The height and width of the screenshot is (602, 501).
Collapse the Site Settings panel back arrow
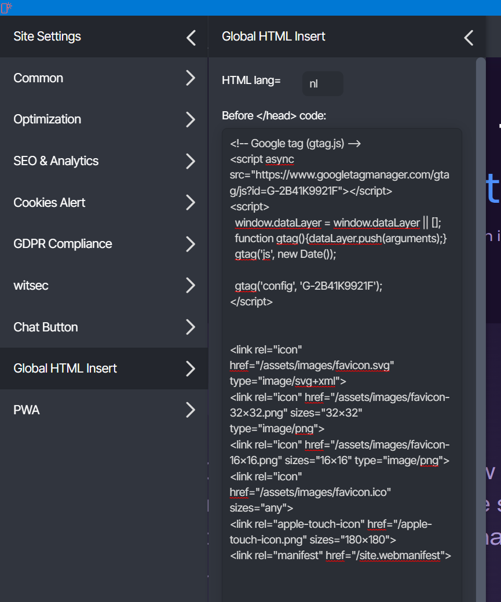(x=191, y=38)
